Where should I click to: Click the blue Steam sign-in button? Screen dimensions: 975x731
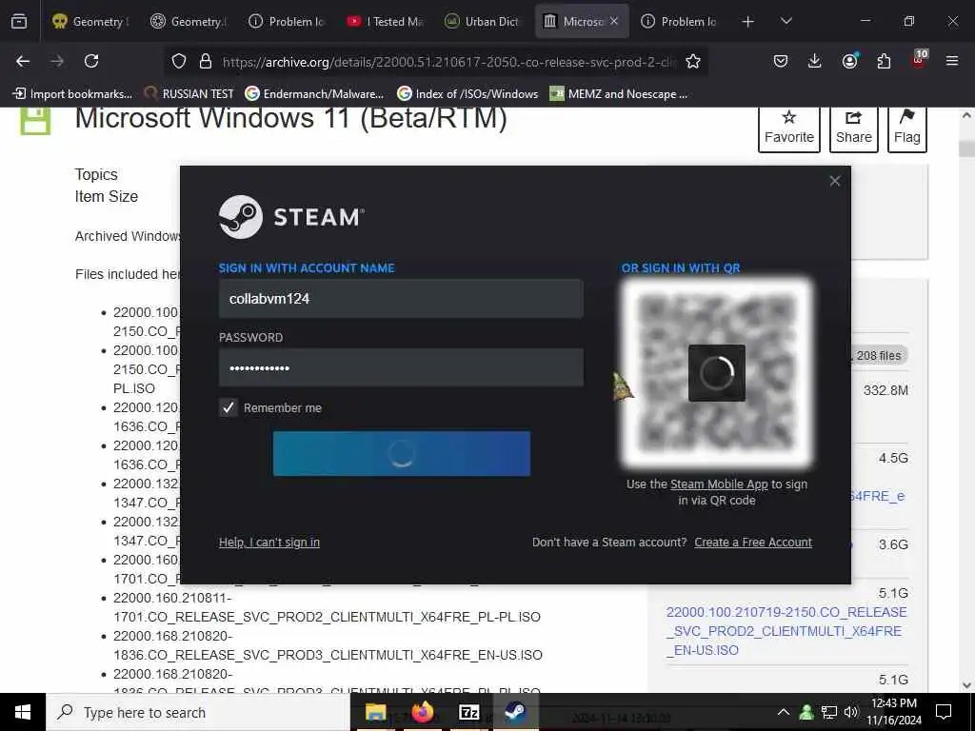point(402,454)
